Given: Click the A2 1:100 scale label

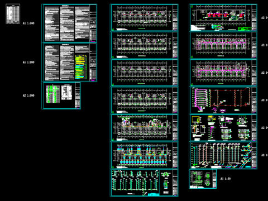Looking at the screenshot, I should [x=28, y=95].
